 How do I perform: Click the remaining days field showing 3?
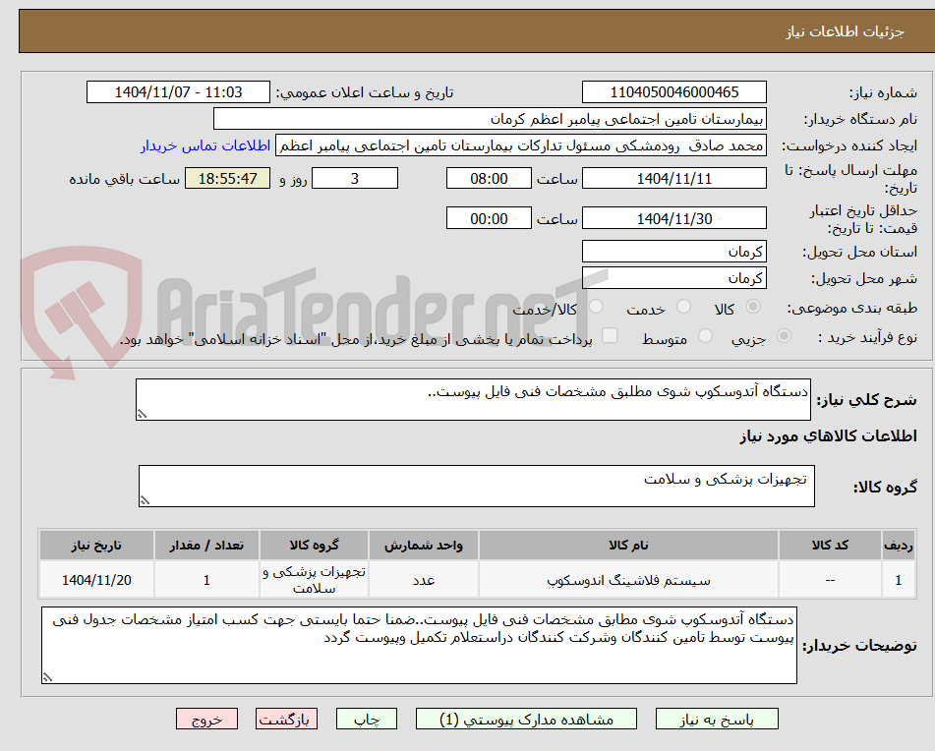(x=355, y=178)
